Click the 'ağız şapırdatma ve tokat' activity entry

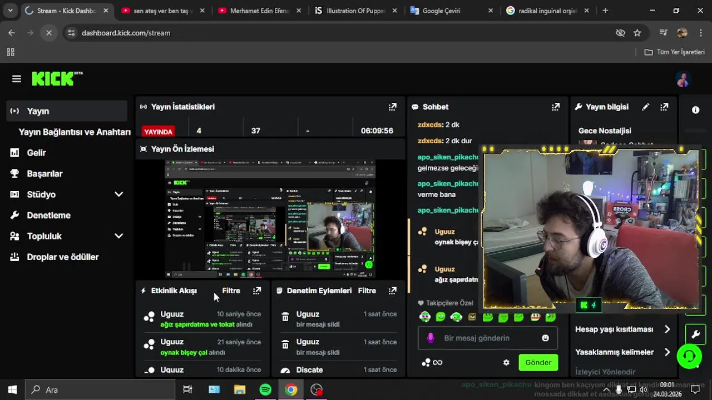[x=202, y=319]
